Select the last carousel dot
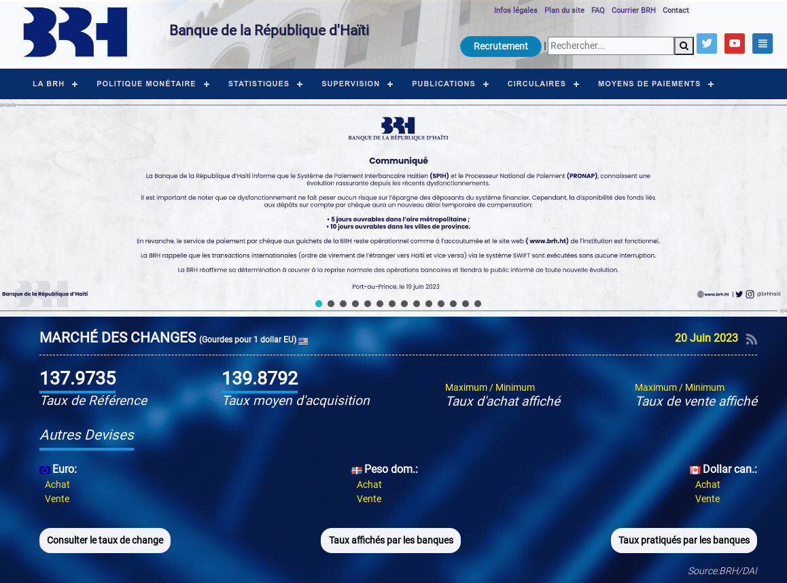The image size is (787, 583). 478,304
